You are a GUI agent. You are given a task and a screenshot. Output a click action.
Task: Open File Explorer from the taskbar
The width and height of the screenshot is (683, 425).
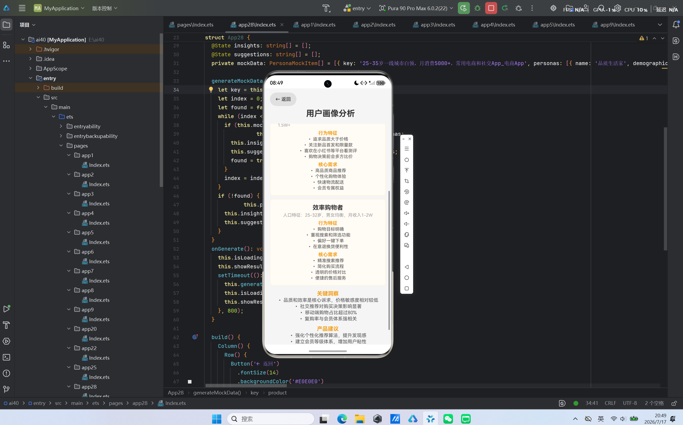click(360, 419)
